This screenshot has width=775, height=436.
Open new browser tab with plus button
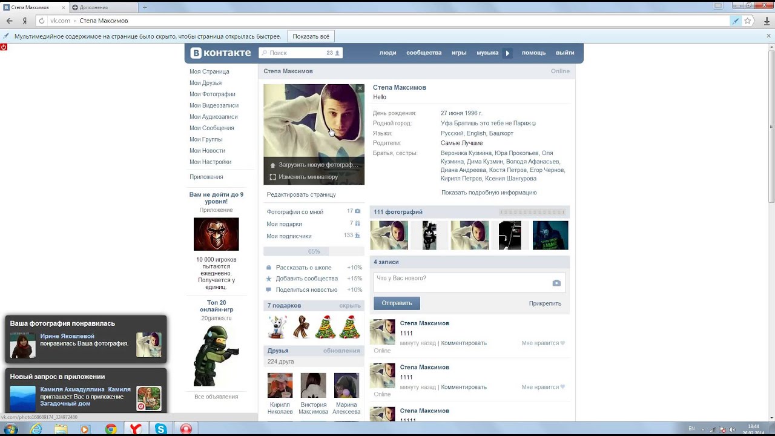pyautogui.click(x=145, y=7)
